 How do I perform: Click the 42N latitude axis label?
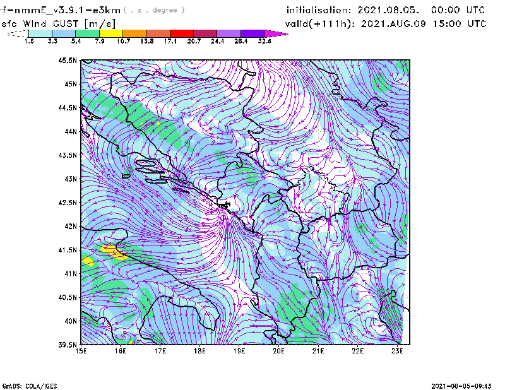(71, 227)
